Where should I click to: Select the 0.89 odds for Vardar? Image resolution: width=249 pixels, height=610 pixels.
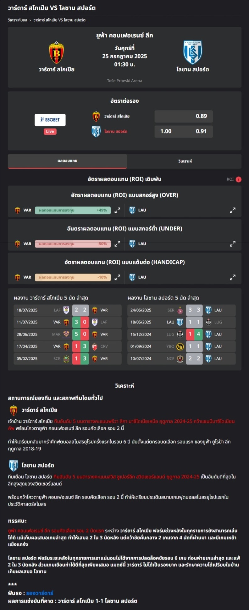(184, 116)
